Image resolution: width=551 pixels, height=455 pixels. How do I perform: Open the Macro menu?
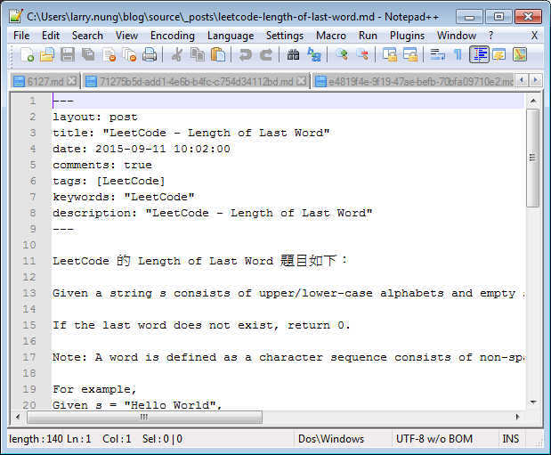(x=330, y=36)
